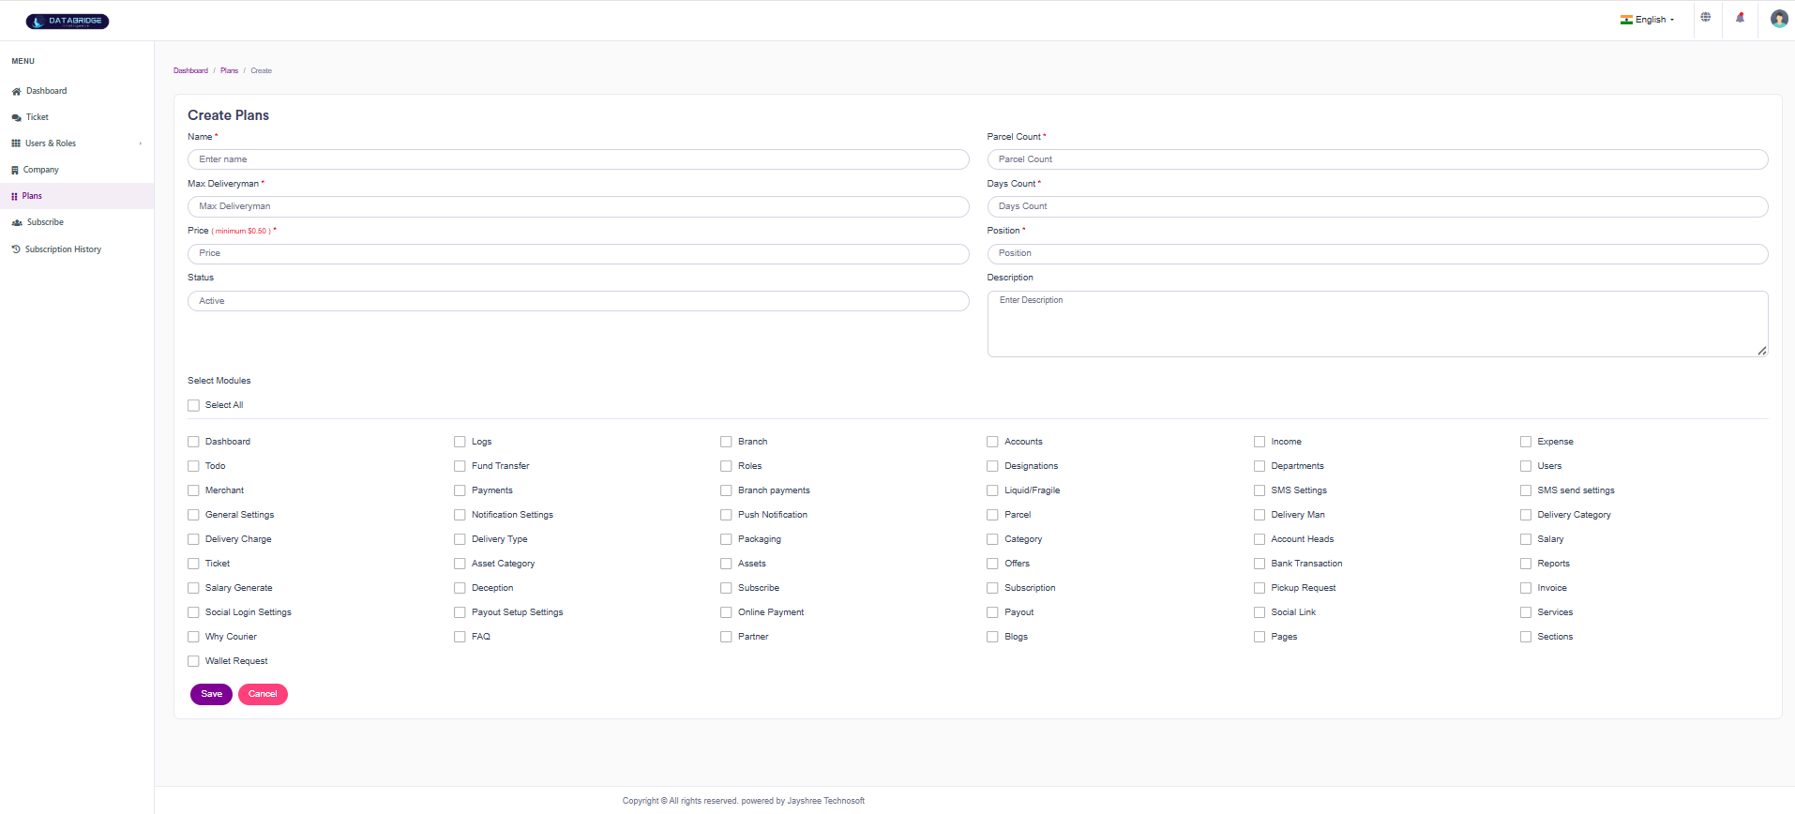
Task: Tick the Asset Category checkbox
Action: [x=460, y=564]
